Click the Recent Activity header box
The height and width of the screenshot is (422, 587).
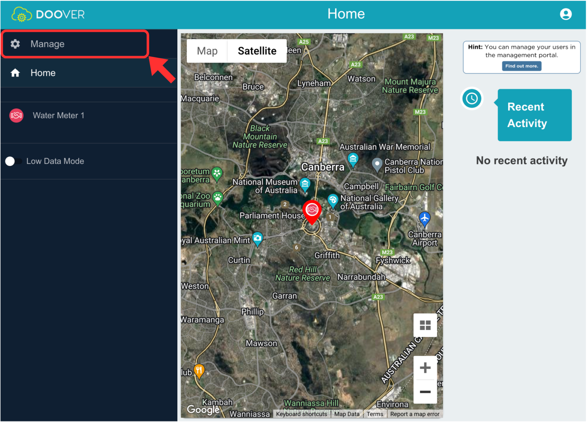(x=534, y=115)
